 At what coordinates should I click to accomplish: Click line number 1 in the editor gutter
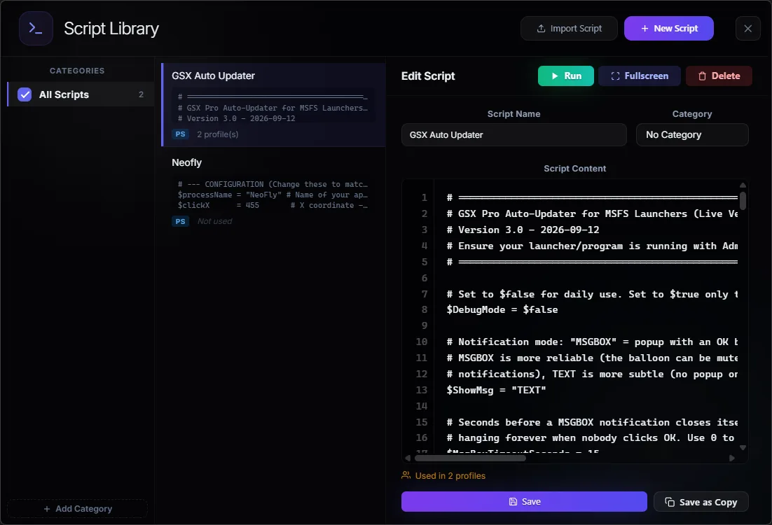pos(424,198)
